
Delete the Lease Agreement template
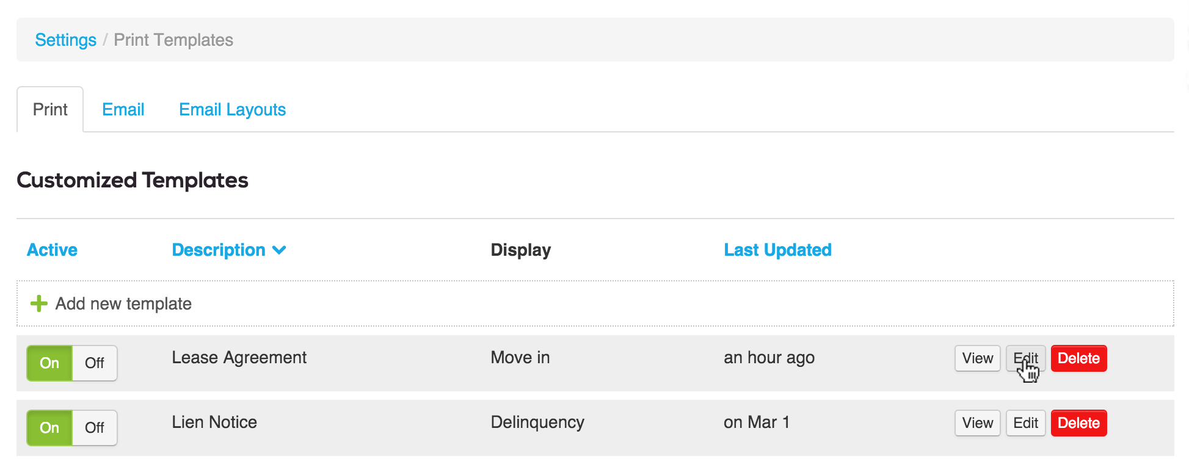pyautogui.click(x=1078, y=358)
